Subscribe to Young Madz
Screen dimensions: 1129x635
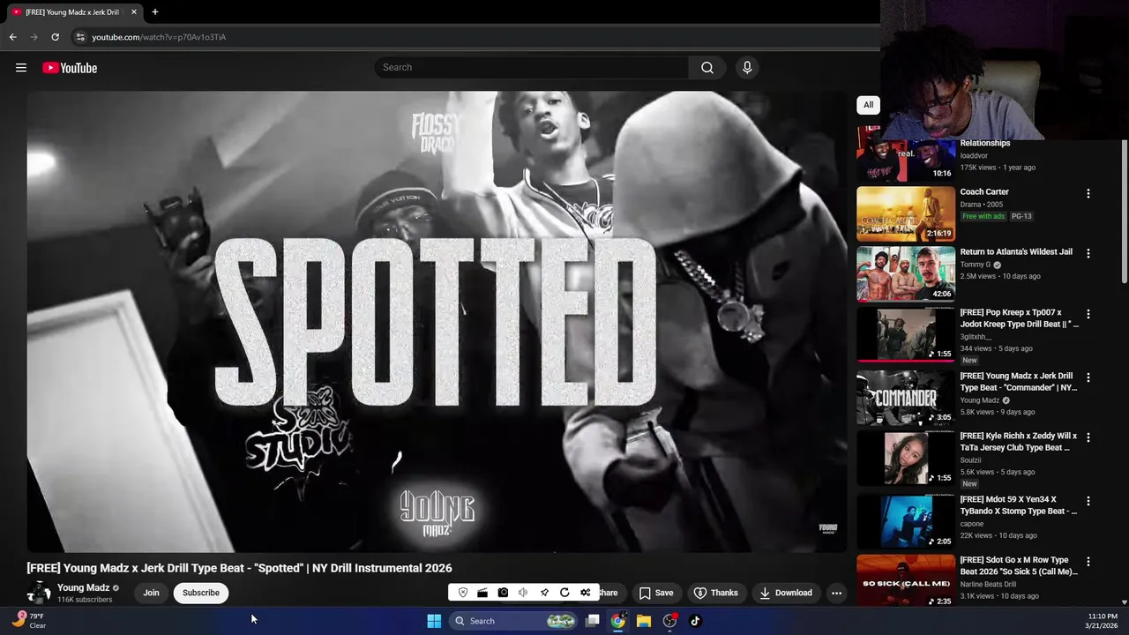201,593
